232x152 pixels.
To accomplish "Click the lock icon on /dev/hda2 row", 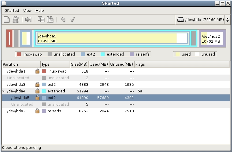I will [x=37, y=111].
